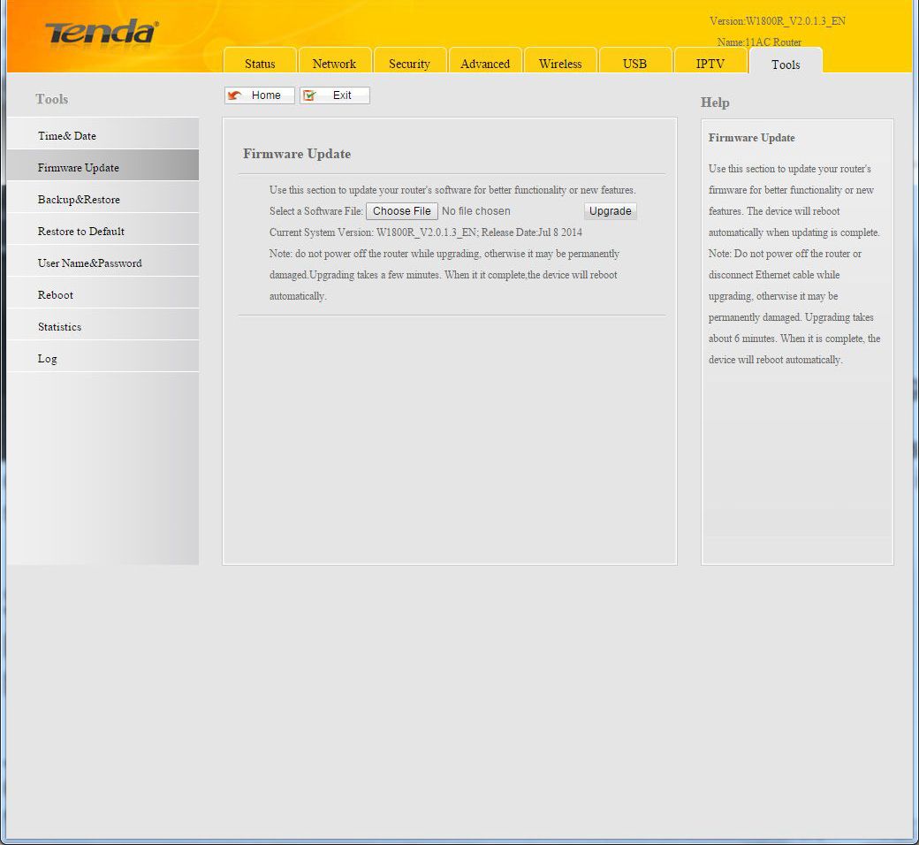The height and width of the screenshot is (845, 919).
Task: Click the Home arrow icon
Action: pos(235,95)
